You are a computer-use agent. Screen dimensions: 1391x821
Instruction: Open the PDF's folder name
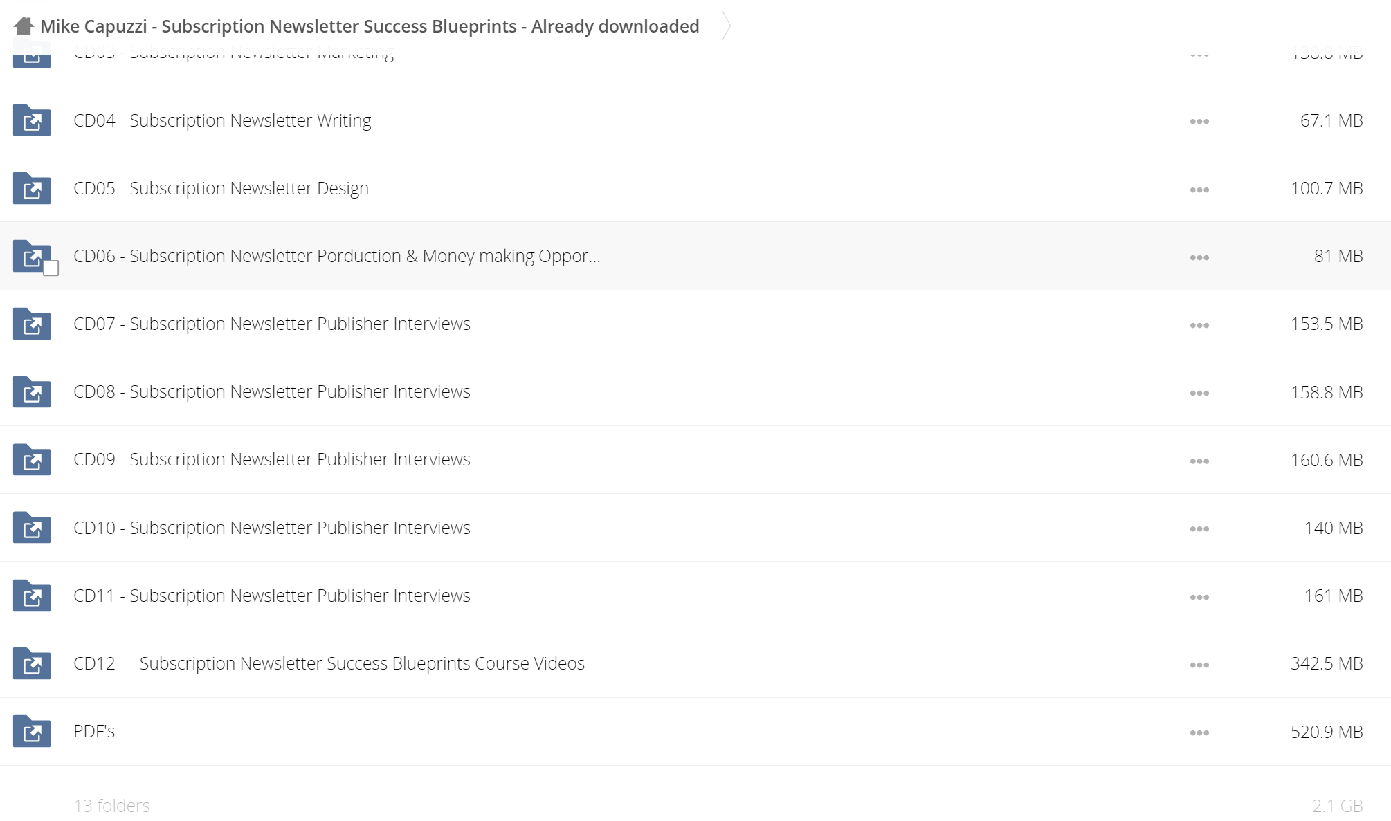94,731
